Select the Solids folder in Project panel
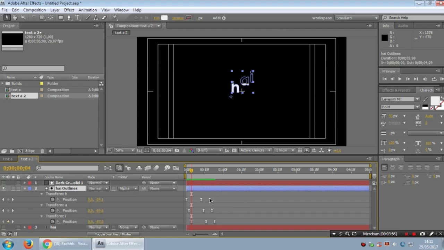The width and height of the screenshot is (444, 250). pyautogui.click(x=16, y=83)
